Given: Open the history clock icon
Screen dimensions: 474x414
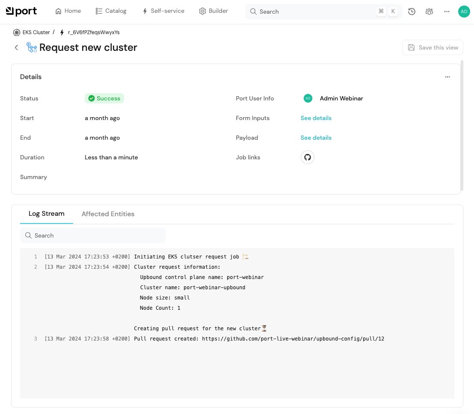Looking at the screenshot, I should (x=412, y=12).
